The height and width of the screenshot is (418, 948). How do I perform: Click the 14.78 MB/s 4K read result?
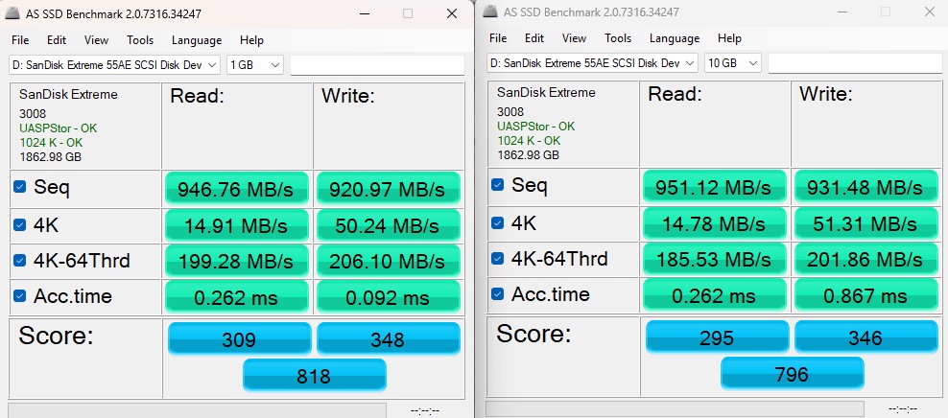[715, 223]
